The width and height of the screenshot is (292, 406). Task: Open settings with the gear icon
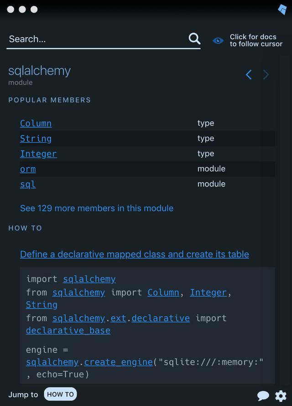coord(281,396)
